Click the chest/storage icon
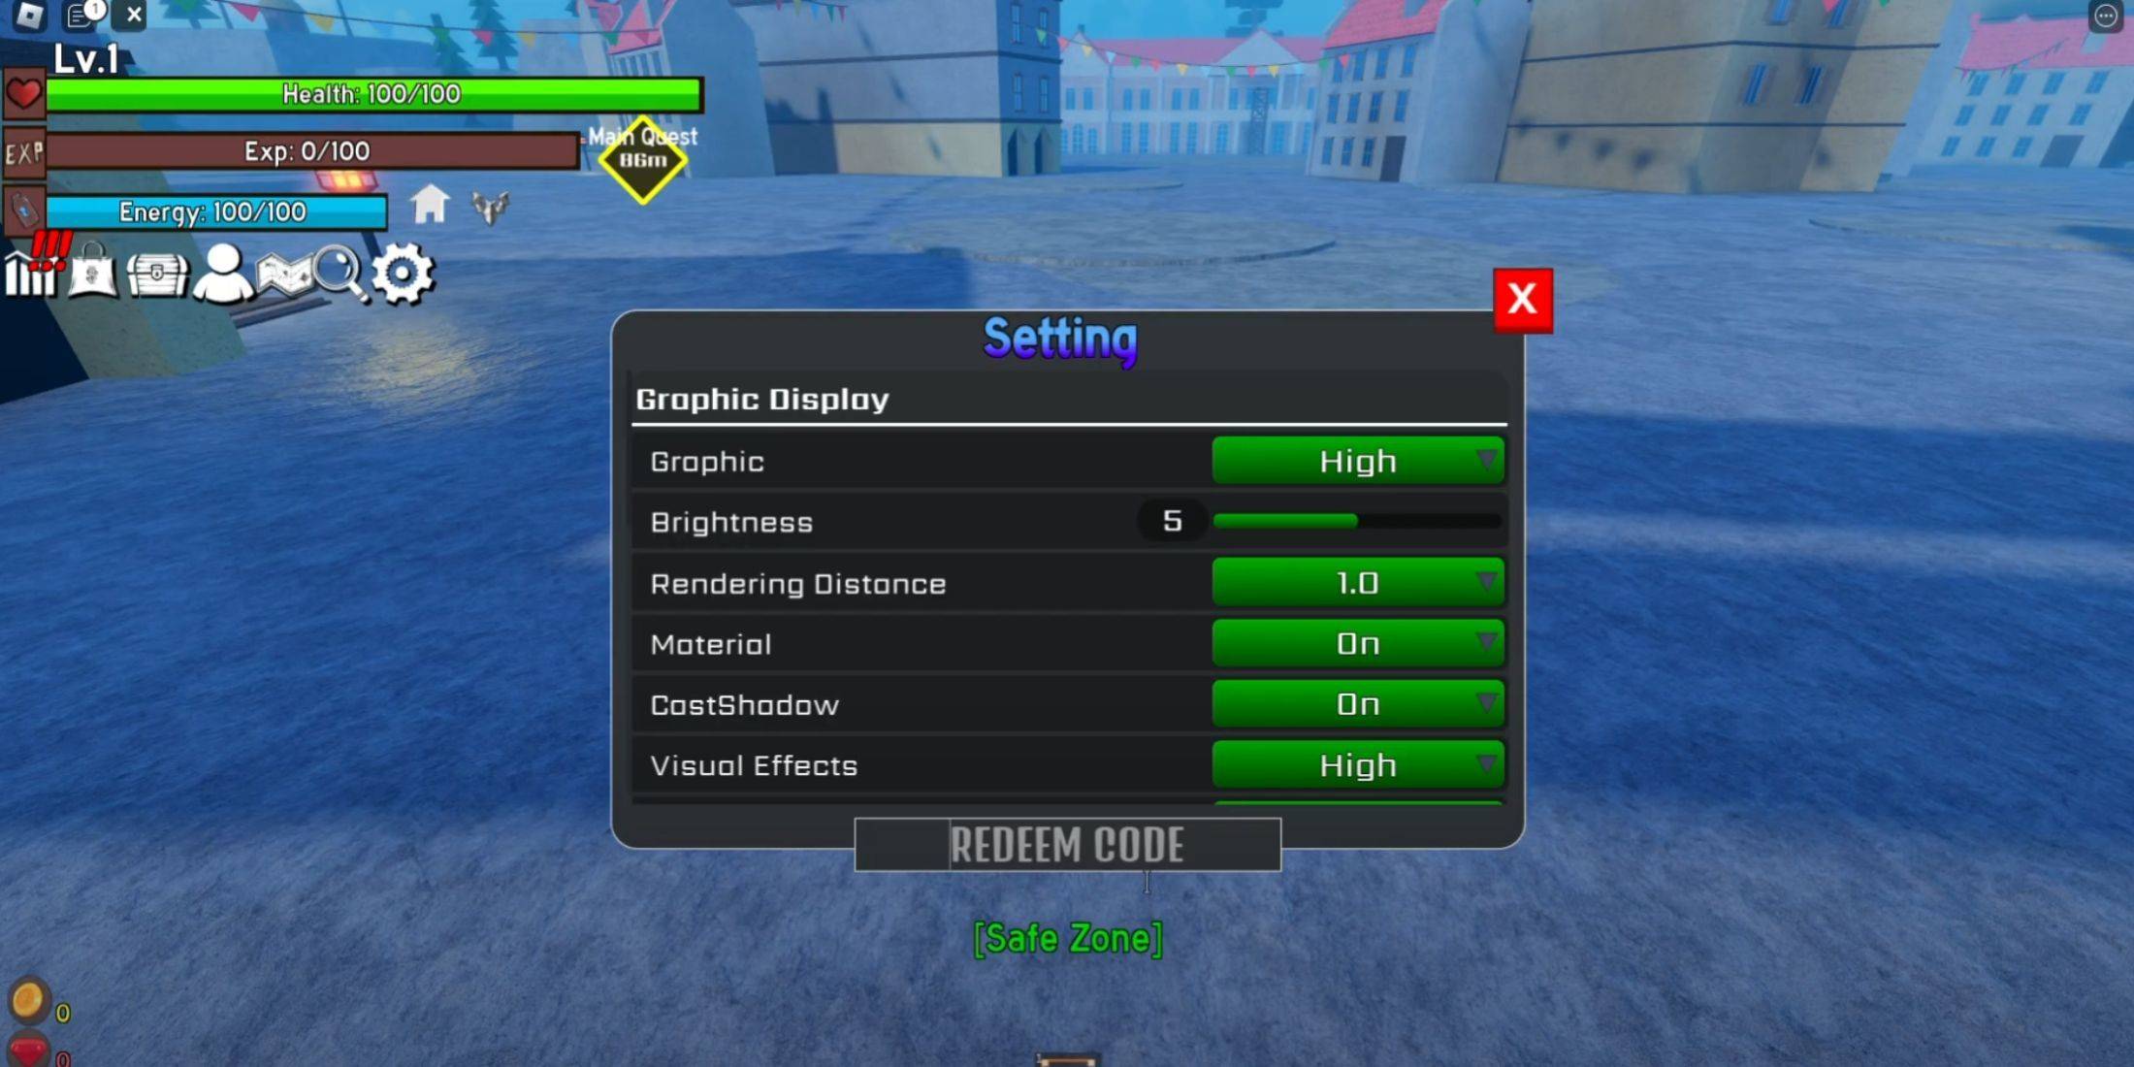 [154, 273]
